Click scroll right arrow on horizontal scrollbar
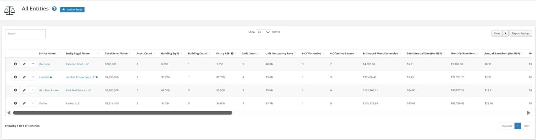 tap(528, 113)
